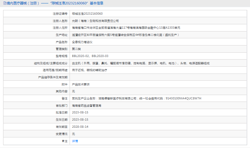The height and width of the screenshot is (148, 250).
Task: Click the page heading 境内医疗器械(注册)基本信息
Action: [55, 3]
